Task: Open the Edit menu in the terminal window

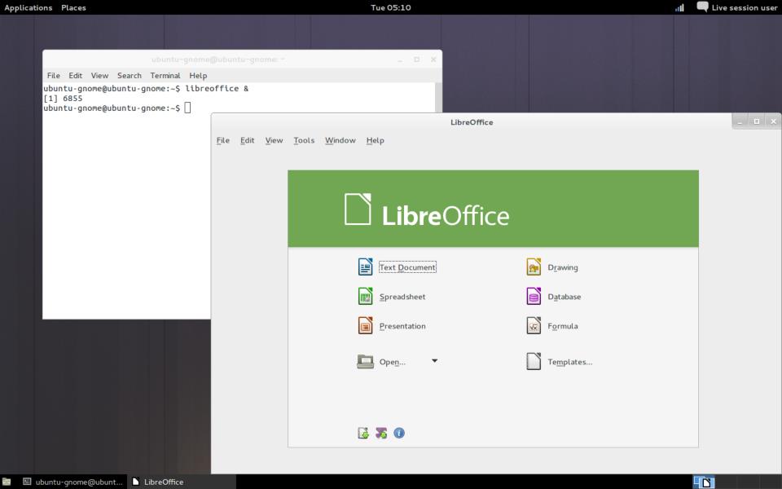Action: [x=75, y=75]
